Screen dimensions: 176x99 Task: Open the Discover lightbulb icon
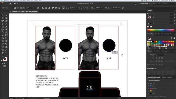click(x=136, y=4)
